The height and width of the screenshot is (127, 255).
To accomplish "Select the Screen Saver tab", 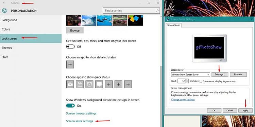I will point(173,25).
